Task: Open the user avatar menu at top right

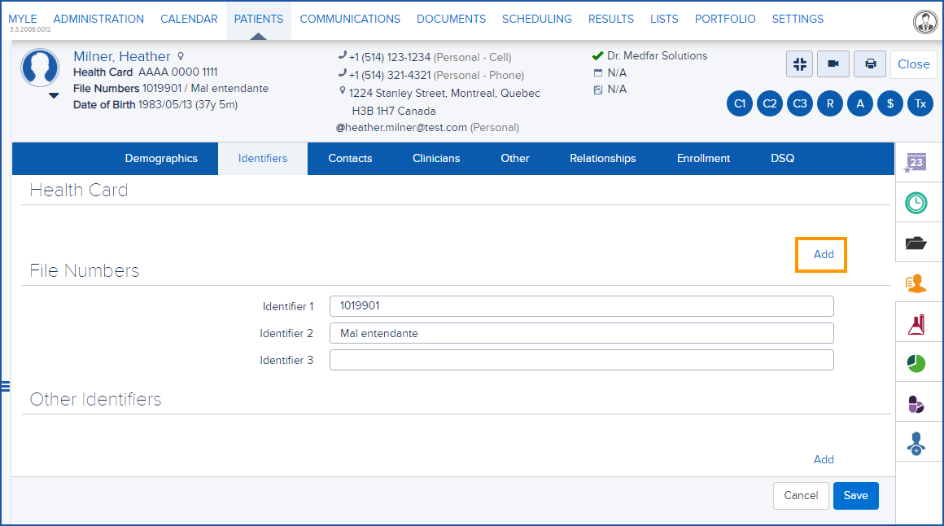Action: tap(925, 21)
